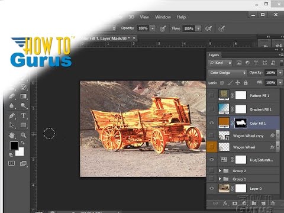Show the Pattern Fill 1 layer
This screenshot has height=213, width=284.
(212, 95)
